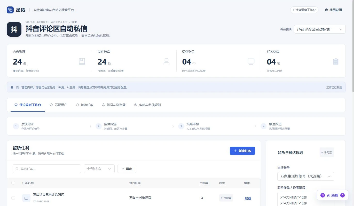Expand the 执行账号 dropdown
Viewport: 354px width, 206px height.
(x=306, y=176)
